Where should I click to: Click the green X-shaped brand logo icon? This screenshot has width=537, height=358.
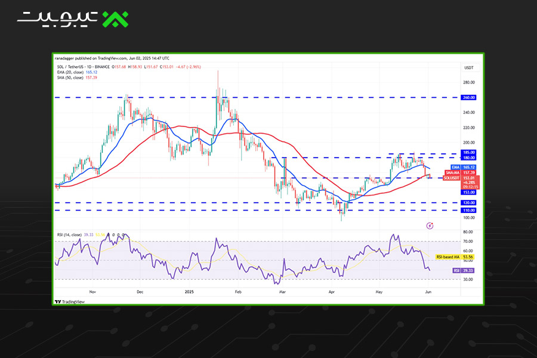(115, 19)
